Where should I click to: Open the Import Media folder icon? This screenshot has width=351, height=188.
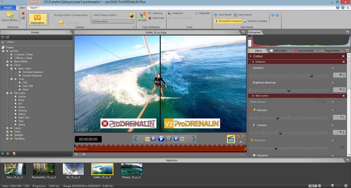[10, 15]
